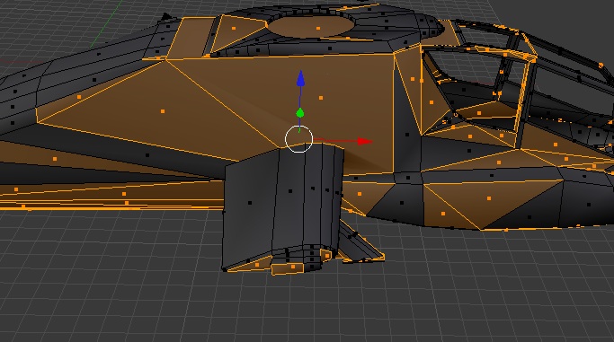Click the white circle at manipulator center

(298, 139)
